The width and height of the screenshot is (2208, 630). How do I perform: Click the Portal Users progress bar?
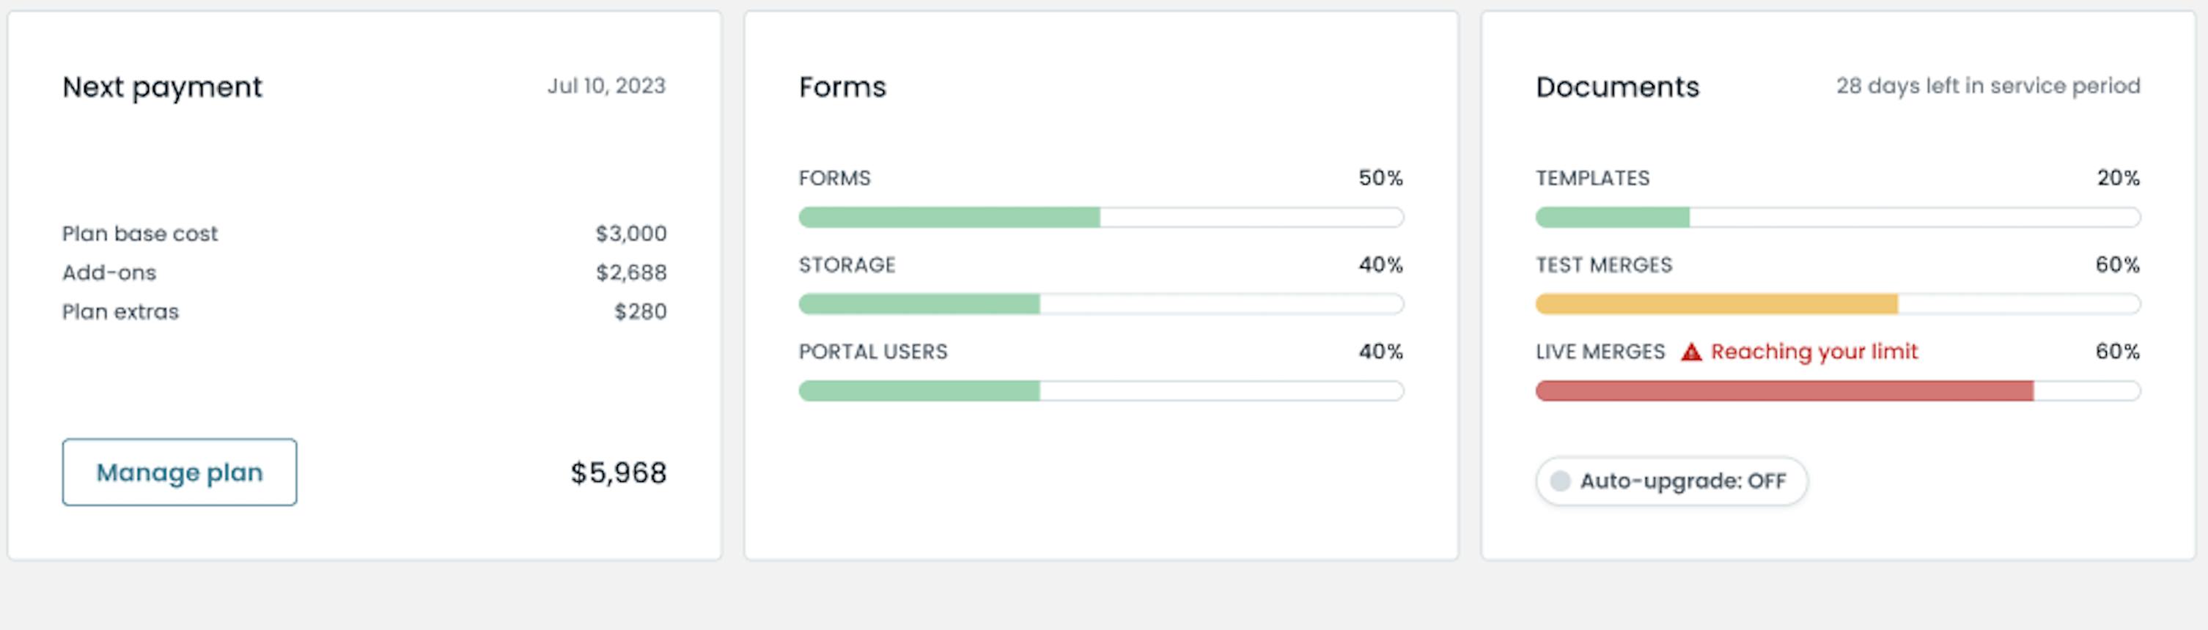tap(1100, 391)
